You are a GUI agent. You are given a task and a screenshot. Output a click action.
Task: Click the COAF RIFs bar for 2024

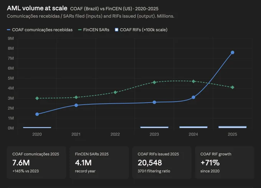tap(193, 127)
